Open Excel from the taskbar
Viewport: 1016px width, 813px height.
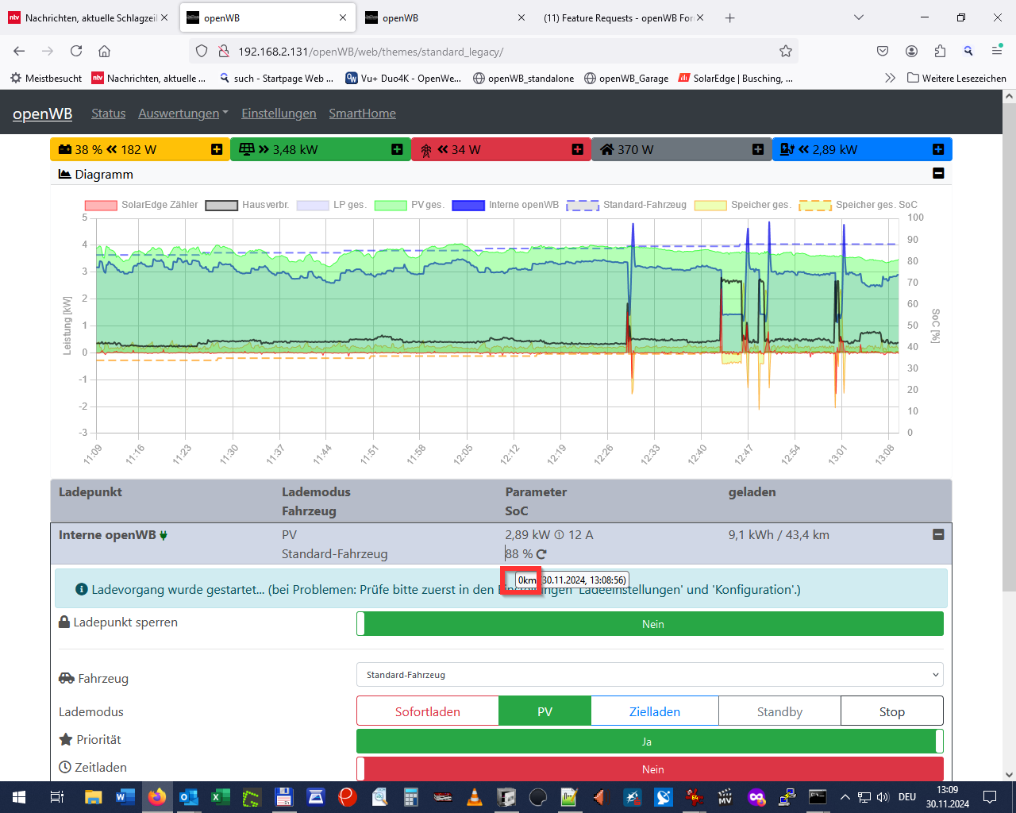click(220, 797)
